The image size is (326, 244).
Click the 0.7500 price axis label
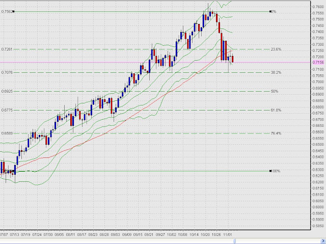click(318, 19)
